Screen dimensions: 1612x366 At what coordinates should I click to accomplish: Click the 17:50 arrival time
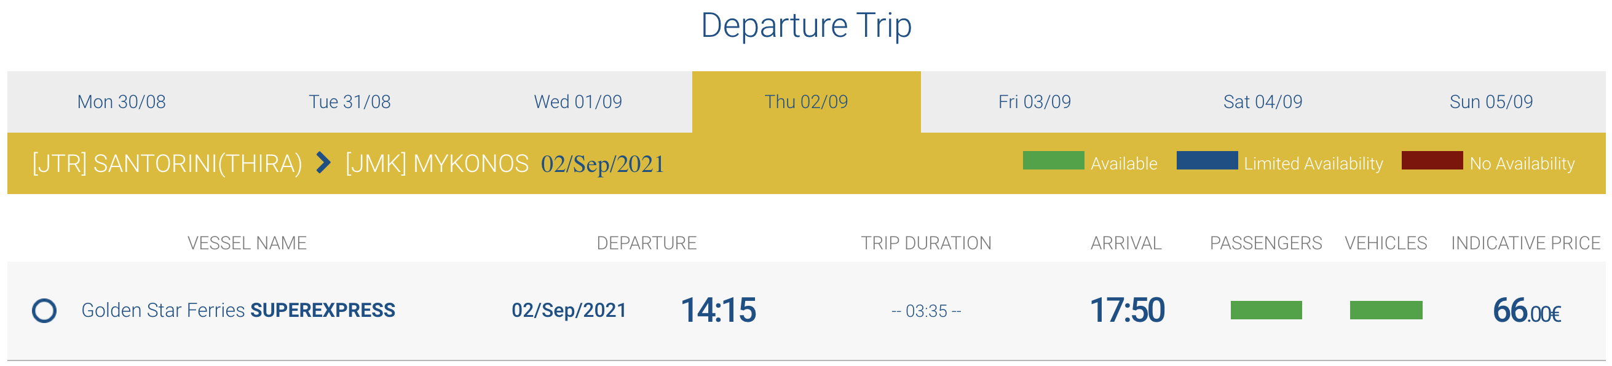[1127, 310]
